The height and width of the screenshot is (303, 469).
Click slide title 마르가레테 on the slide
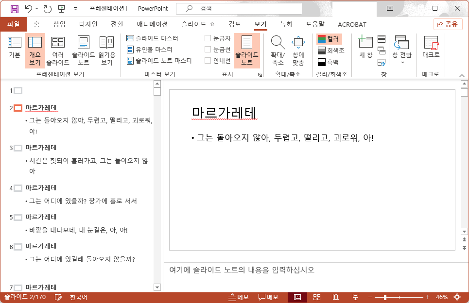224,113
